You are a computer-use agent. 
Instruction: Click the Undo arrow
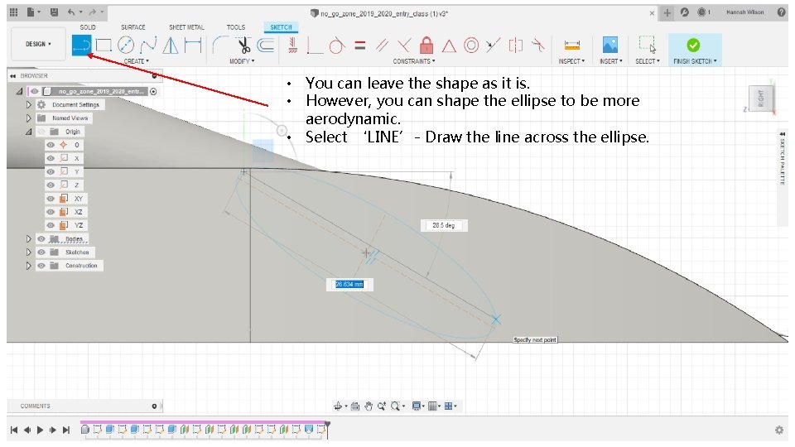point(71,12)
